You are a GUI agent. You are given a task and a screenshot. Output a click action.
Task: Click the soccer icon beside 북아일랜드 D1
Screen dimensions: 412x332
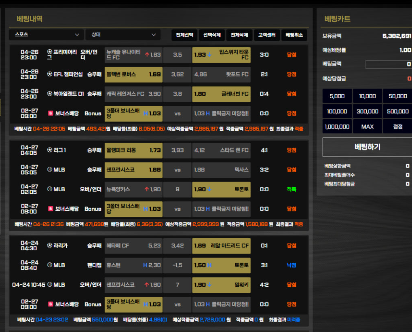pos(50,94)
